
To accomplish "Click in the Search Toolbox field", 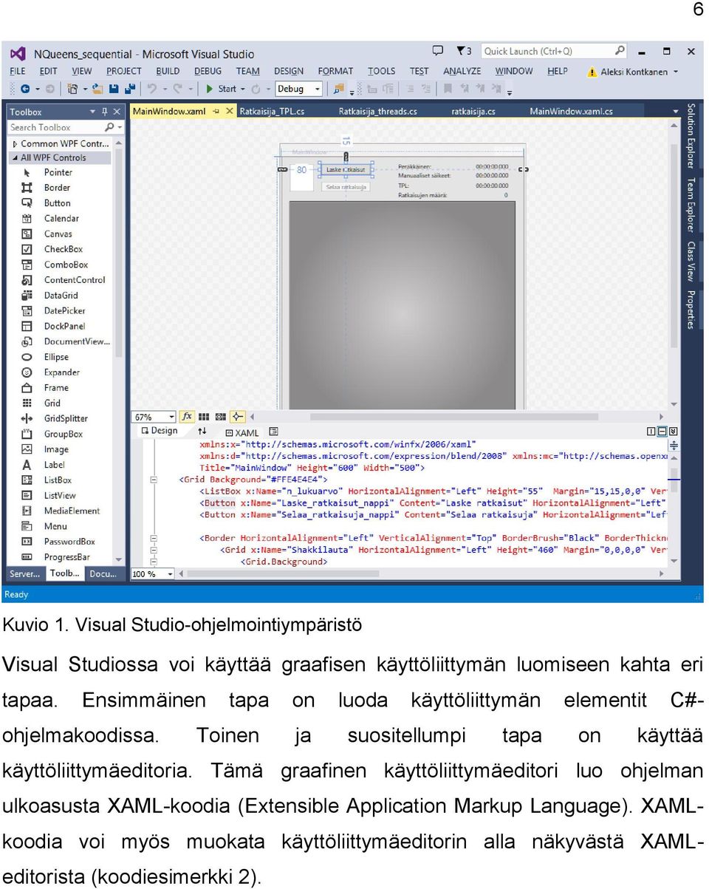I will (55, 127).
